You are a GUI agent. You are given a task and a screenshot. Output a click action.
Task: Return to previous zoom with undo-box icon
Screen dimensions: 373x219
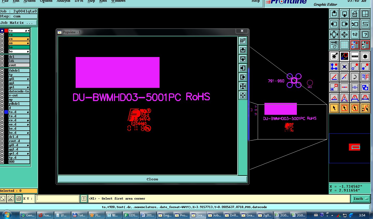[x=355, y=24]
